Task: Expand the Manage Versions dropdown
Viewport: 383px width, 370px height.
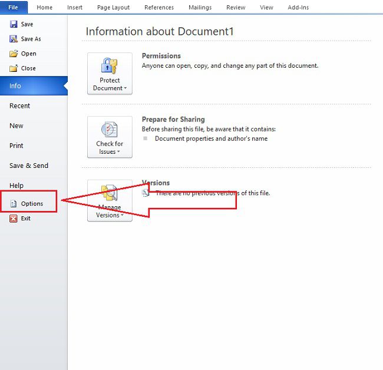Action: click(x=110, y=200)
